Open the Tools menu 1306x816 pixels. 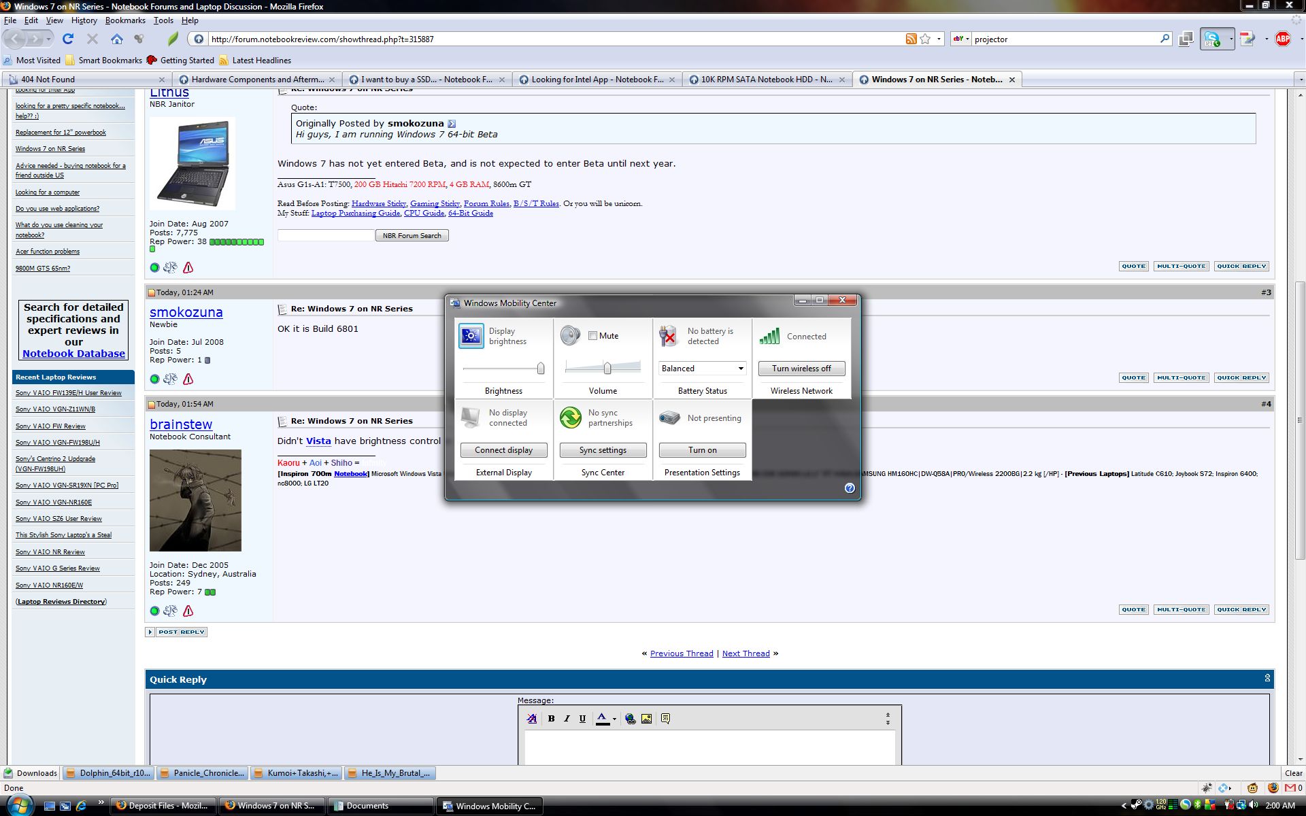coord(163,20)
